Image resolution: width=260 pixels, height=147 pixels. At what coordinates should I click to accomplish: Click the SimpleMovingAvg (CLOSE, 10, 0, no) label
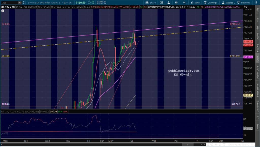(110, 7)
